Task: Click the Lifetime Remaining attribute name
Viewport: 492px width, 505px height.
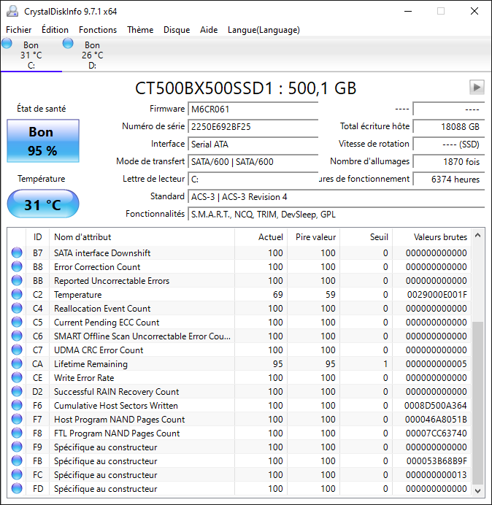Action: click(x=91, y=364)
